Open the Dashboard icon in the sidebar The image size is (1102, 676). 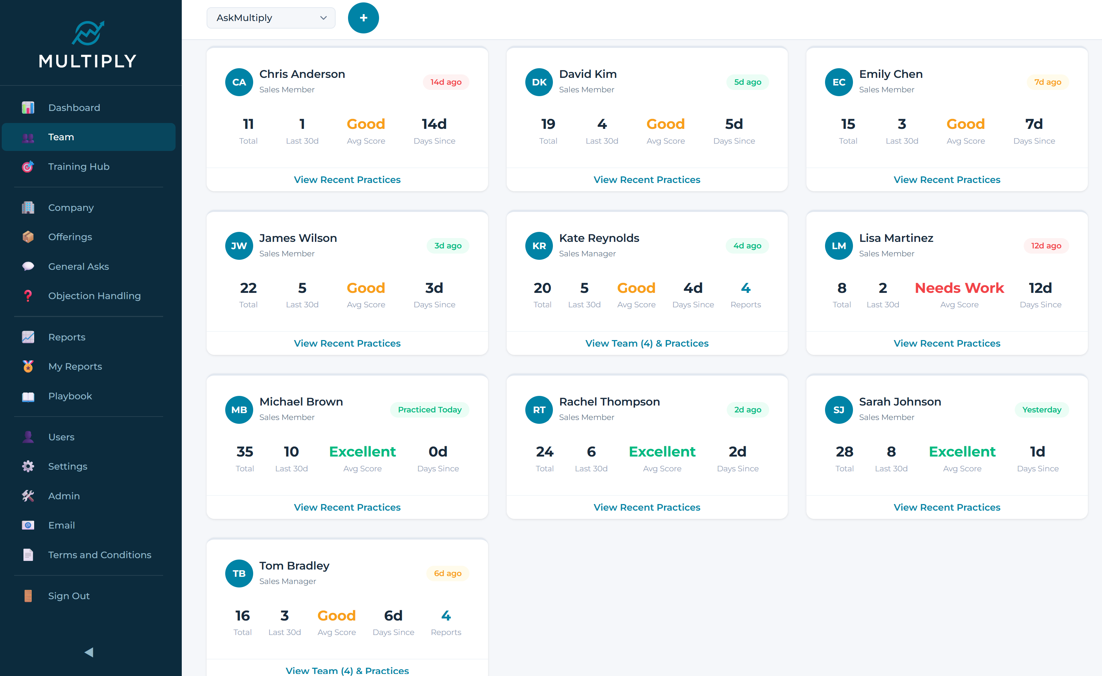(x=28, y=107)
